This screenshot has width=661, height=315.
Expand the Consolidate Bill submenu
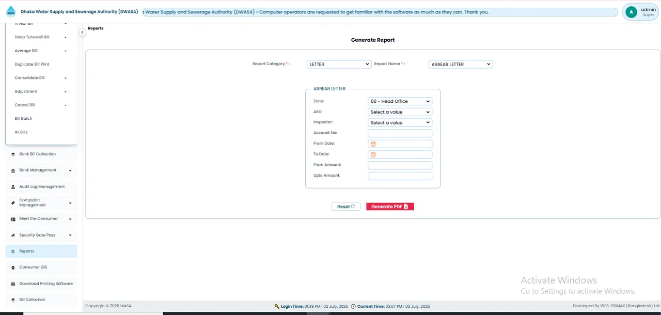pos(65,78)
